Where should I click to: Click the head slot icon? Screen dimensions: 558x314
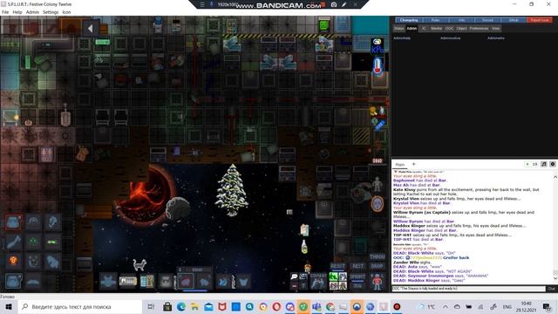click(33, 222)
